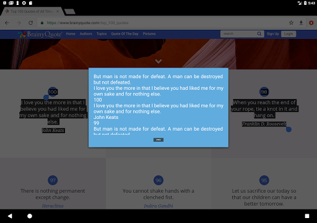Click the download icon in toolbar
The width and height of the screenshot is (317, 223).
(301, 23)
